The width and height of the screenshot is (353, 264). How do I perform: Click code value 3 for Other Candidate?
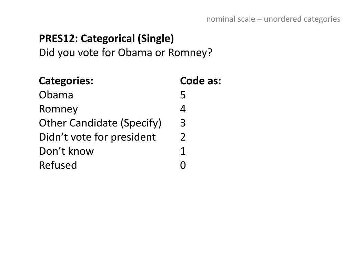tap(183, 123)
